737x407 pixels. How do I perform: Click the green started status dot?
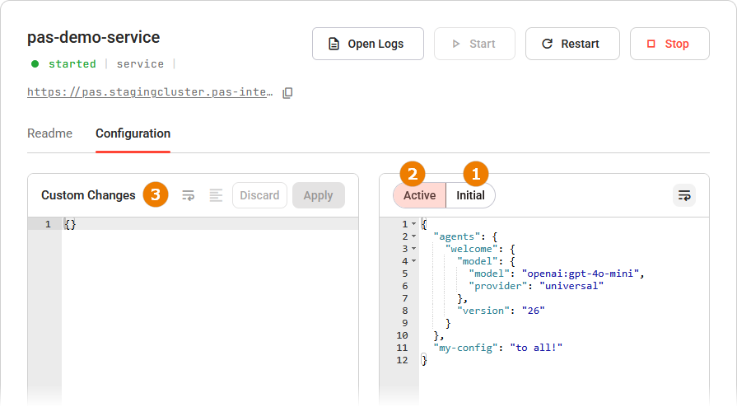coord(35,64)
